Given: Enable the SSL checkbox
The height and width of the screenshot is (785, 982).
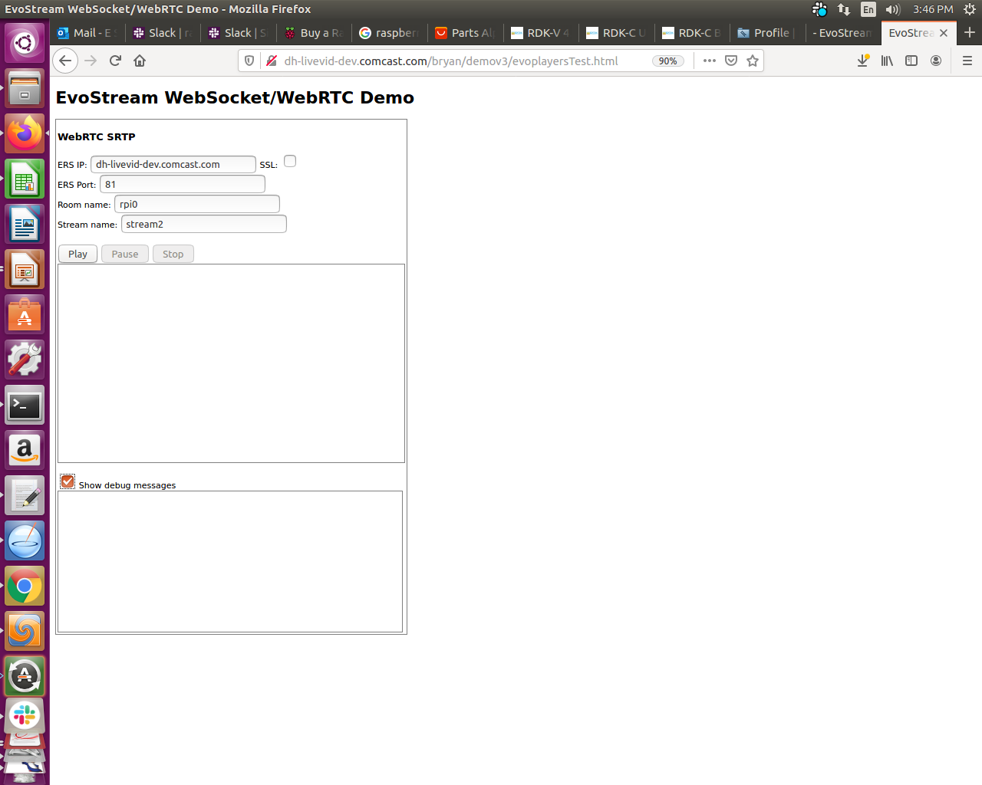Looking at the screenshot, I should tap(290, 161).
